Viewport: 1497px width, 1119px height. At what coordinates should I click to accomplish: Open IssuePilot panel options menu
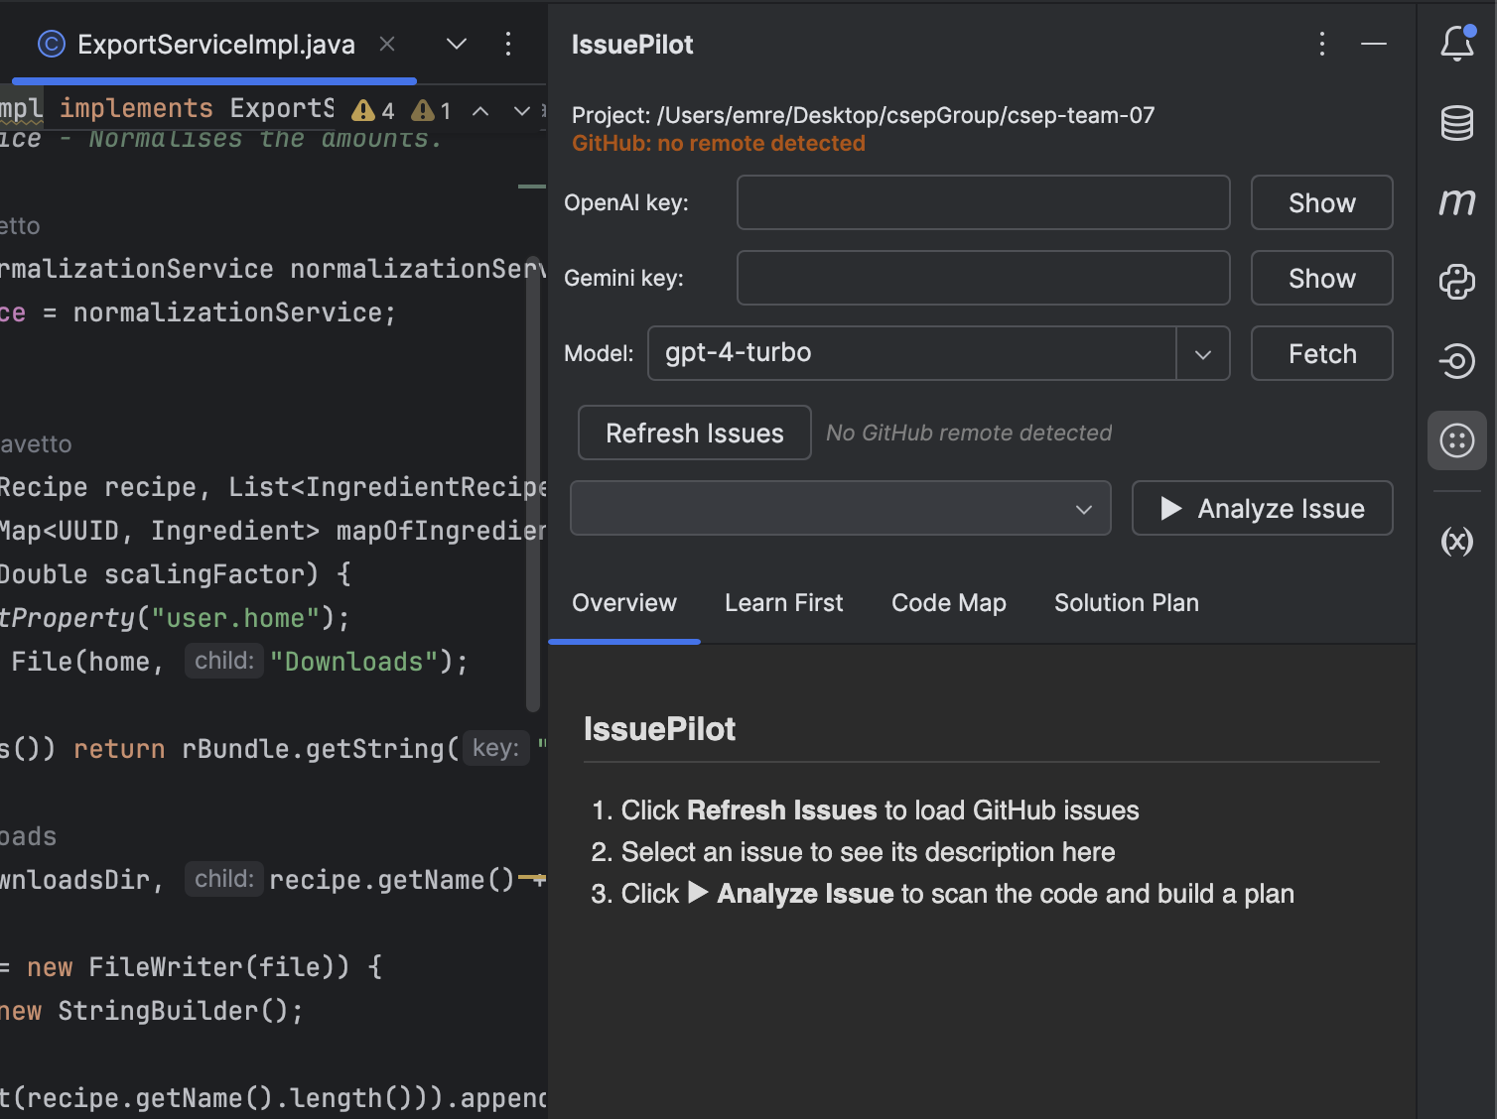1321,44
